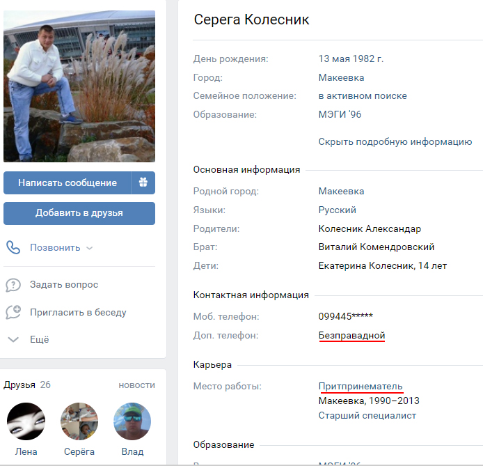This screenshot has width=483, height=466.
Task: Open parent Колесник Александар link
Action: 370,228
